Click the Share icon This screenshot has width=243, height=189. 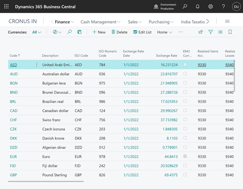pyautogui.click(x=201, y=32)
